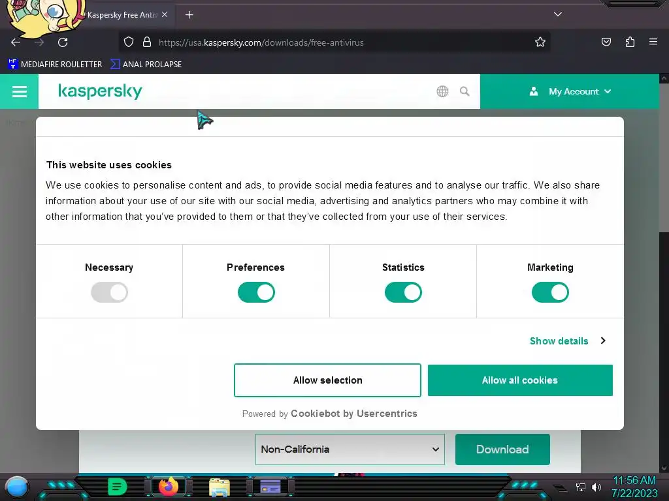Open MEDIAFIRE ROULETTER bookmark
The image size is (669, 501).
point(55,65)
